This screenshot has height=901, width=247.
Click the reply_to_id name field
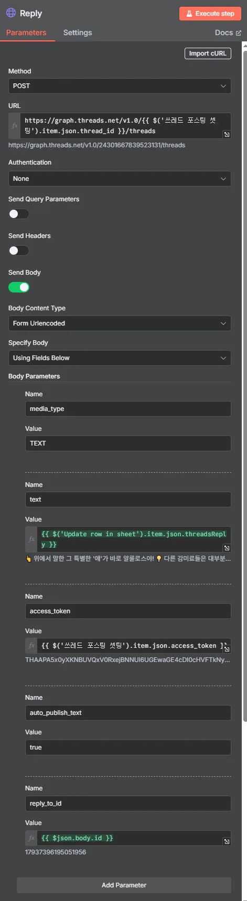[x=128, y=804]
